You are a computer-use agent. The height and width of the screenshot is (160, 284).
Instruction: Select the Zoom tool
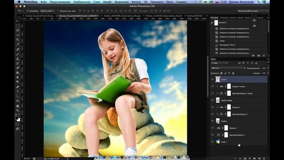pos(18,111)
